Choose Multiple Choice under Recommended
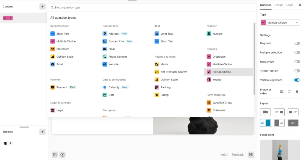This screenshot has height=160, width=303. coord(63,41)
